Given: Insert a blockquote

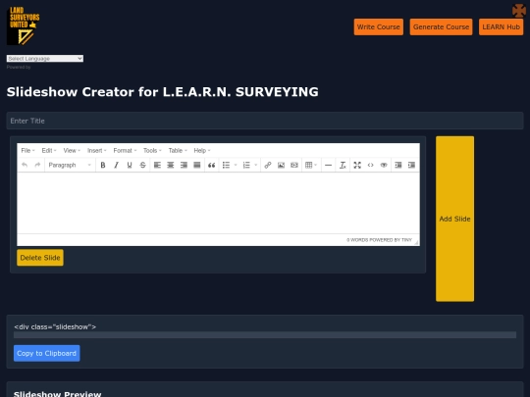Looking at the screenshot, I should coord(212,165).
